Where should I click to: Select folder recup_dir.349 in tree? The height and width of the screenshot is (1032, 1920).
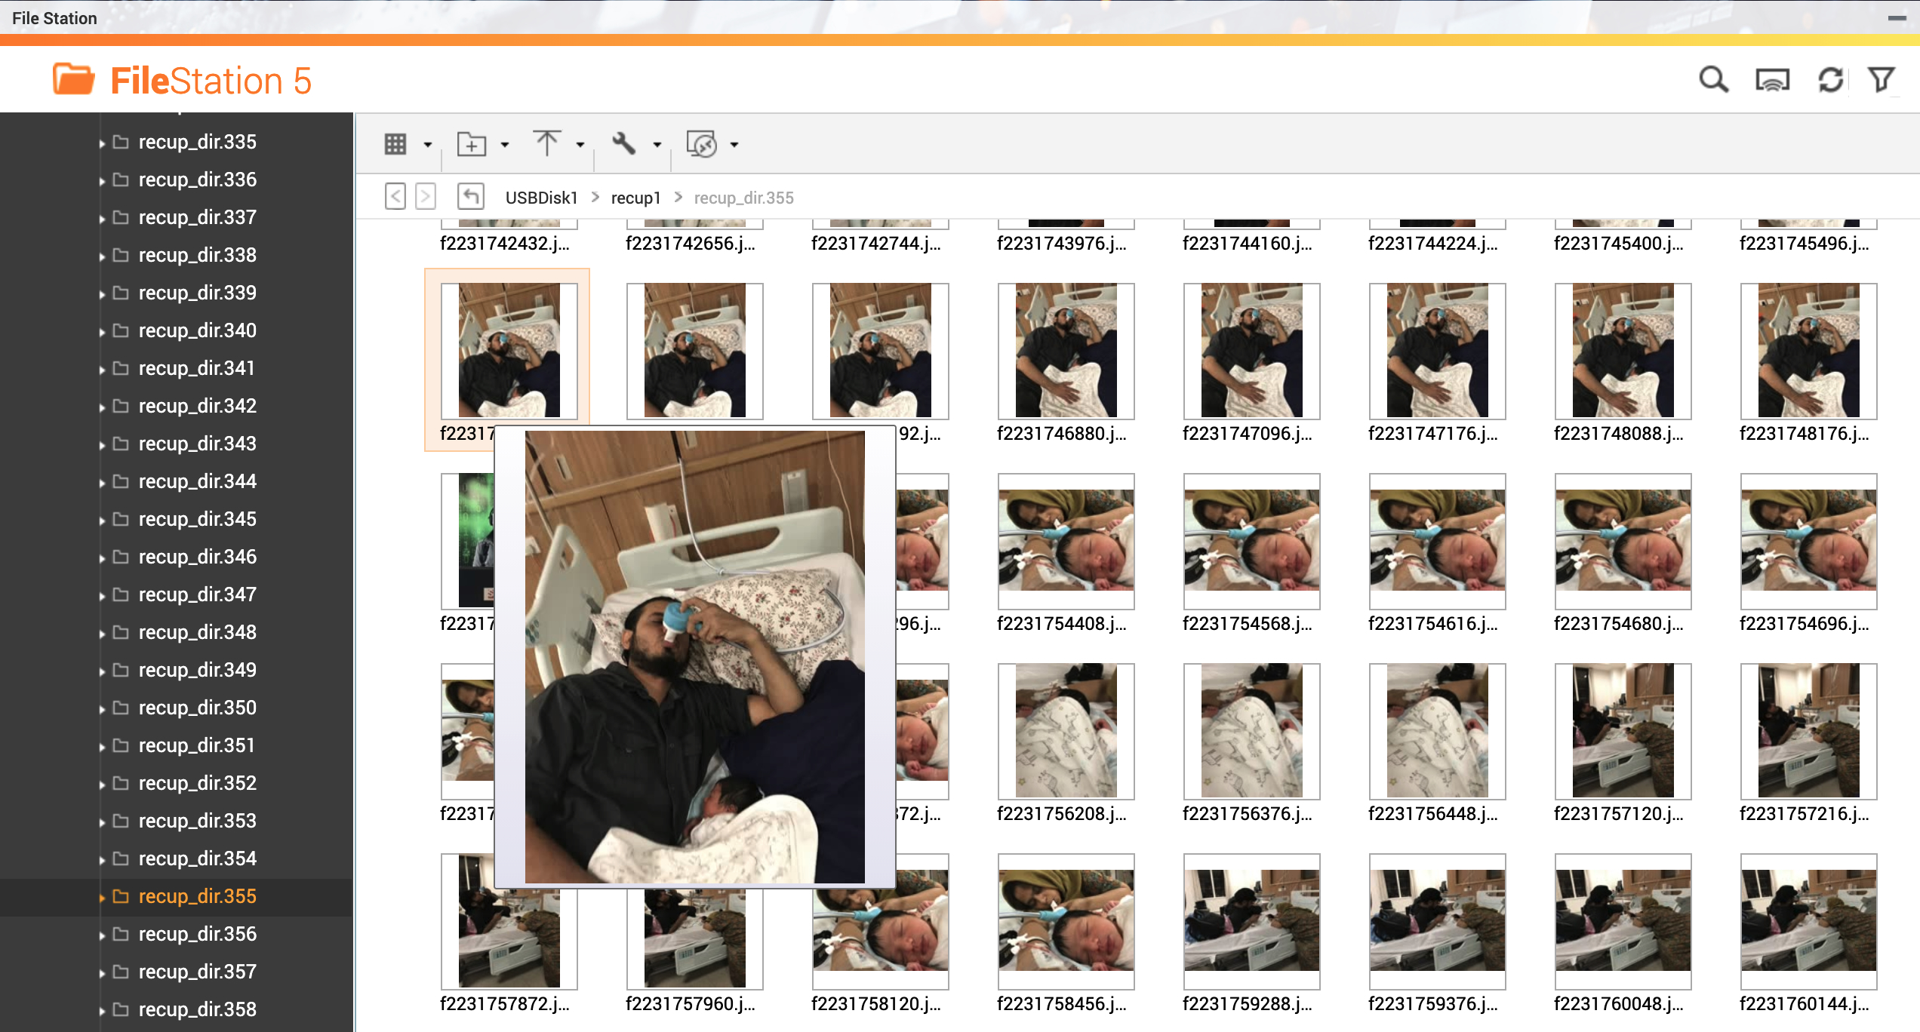197,670
